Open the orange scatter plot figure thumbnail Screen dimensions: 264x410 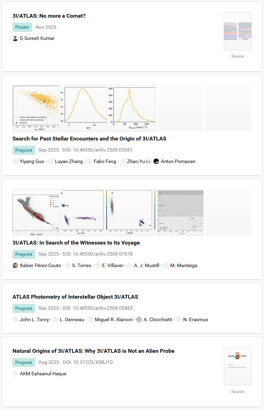tap(36, 108)
